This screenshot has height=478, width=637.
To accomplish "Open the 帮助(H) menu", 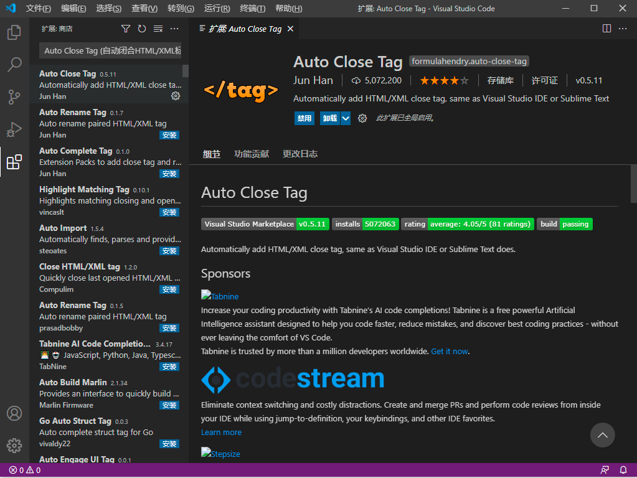I will click(289, 9).
